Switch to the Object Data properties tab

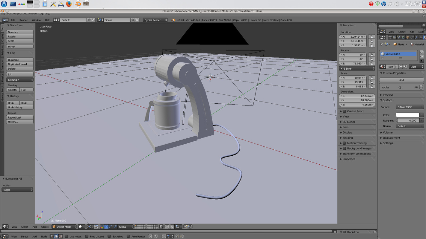click(421, 37)
